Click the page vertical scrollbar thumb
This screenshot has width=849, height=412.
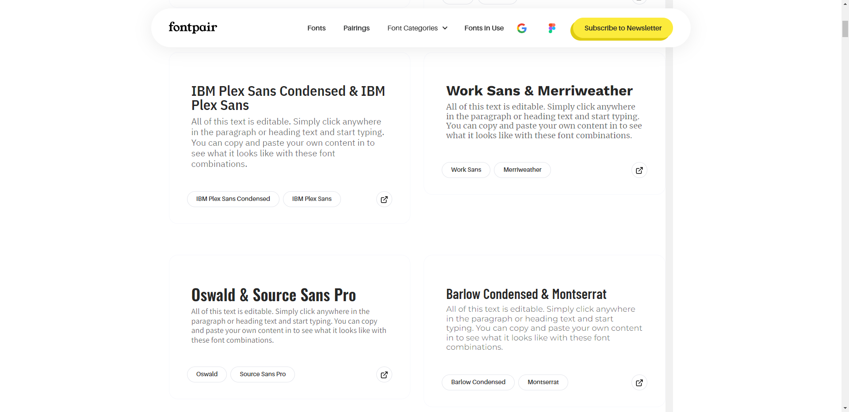pyautogui.click(x=845, y=29)
